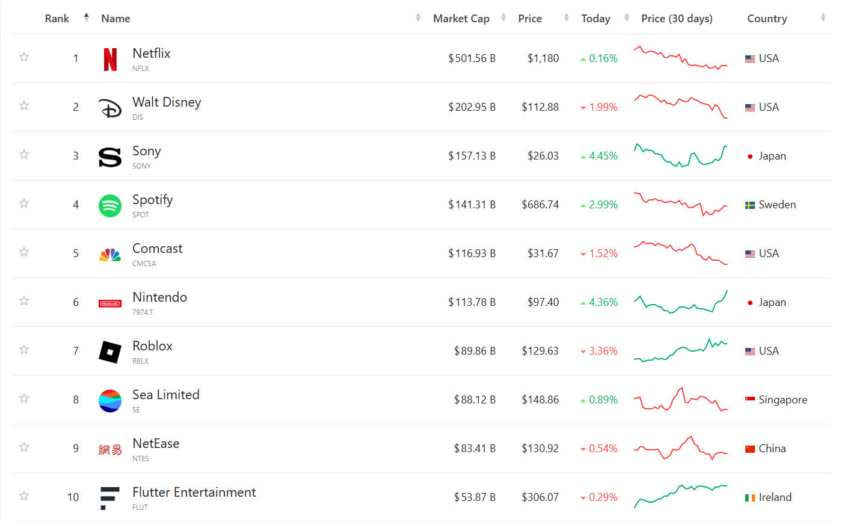Click the Comcast peacock logo
The width and height of the screenshot is (841, 522).
point(110,255)
